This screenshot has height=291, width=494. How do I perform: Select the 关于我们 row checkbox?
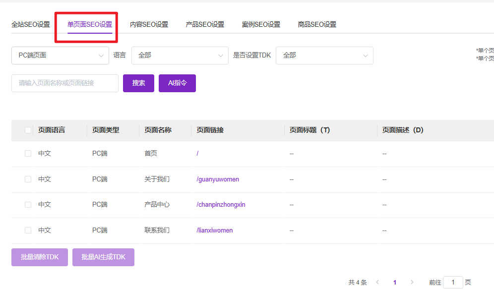[x=28, y=179]
